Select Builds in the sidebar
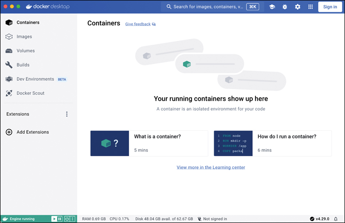 [x=23, y=65]
